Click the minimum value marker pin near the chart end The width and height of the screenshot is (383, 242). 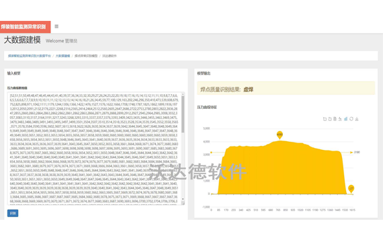click(351, 189)
